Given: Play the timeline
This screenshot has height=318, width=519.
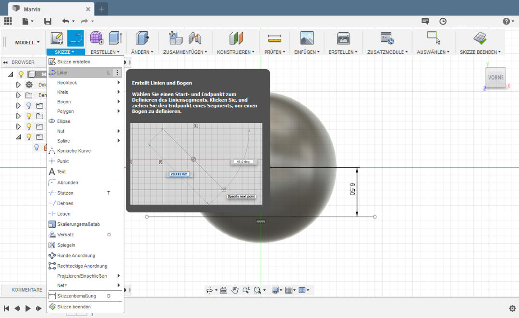Looking at the screenshot, I should [28, 308].
